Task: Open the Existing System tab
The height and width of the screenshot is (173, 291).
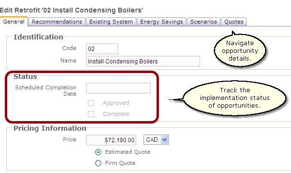Action: [x=111, y=22]
